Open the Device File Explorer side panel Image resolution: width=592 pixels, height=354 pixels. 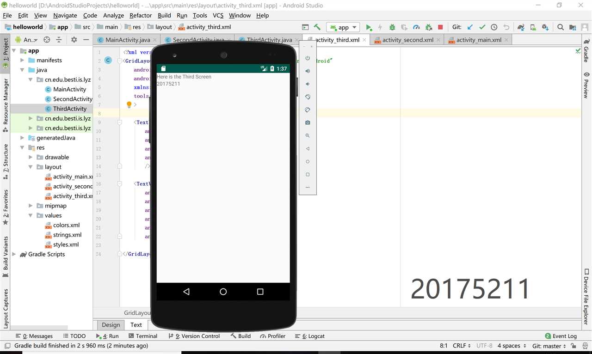pos(586,297)
